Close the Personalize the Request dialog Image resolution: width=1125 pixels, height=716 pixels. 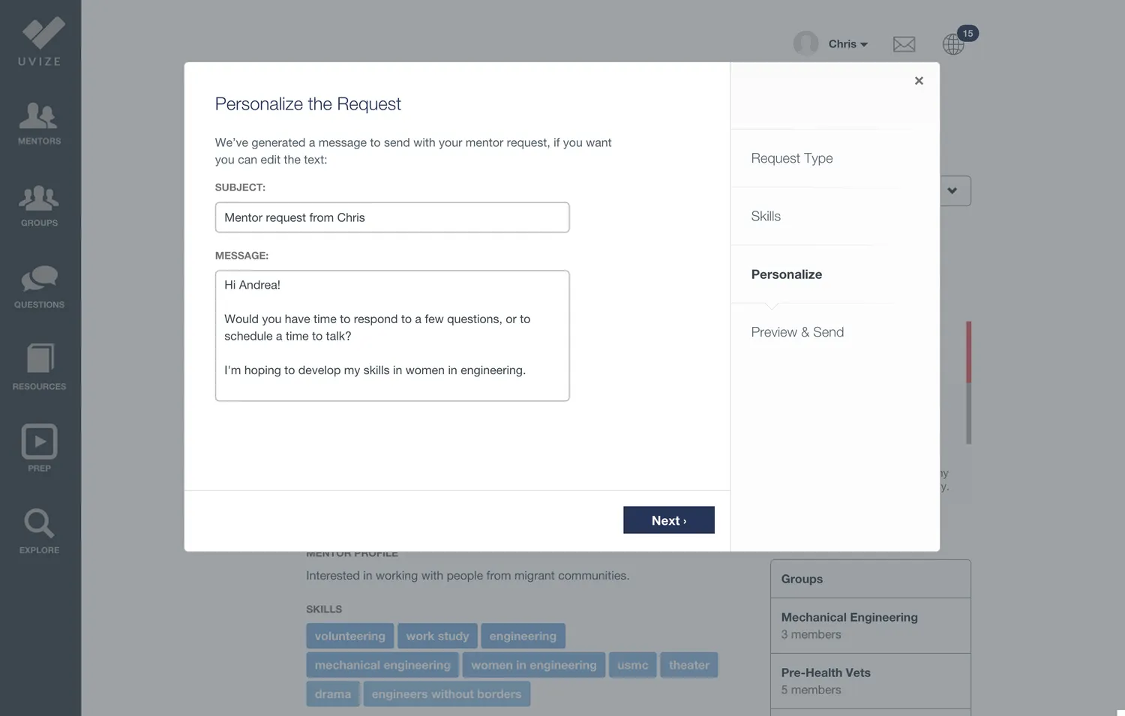click(x=919, y=81)
